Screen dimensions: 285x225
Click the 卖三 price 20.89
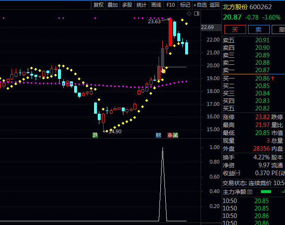[262, 55]
